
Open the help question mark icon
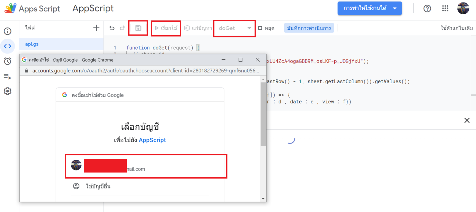(x=427, y=8)
